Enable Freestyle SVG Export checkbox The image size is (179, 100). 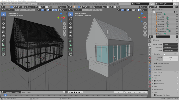click(x=155, y=95)
